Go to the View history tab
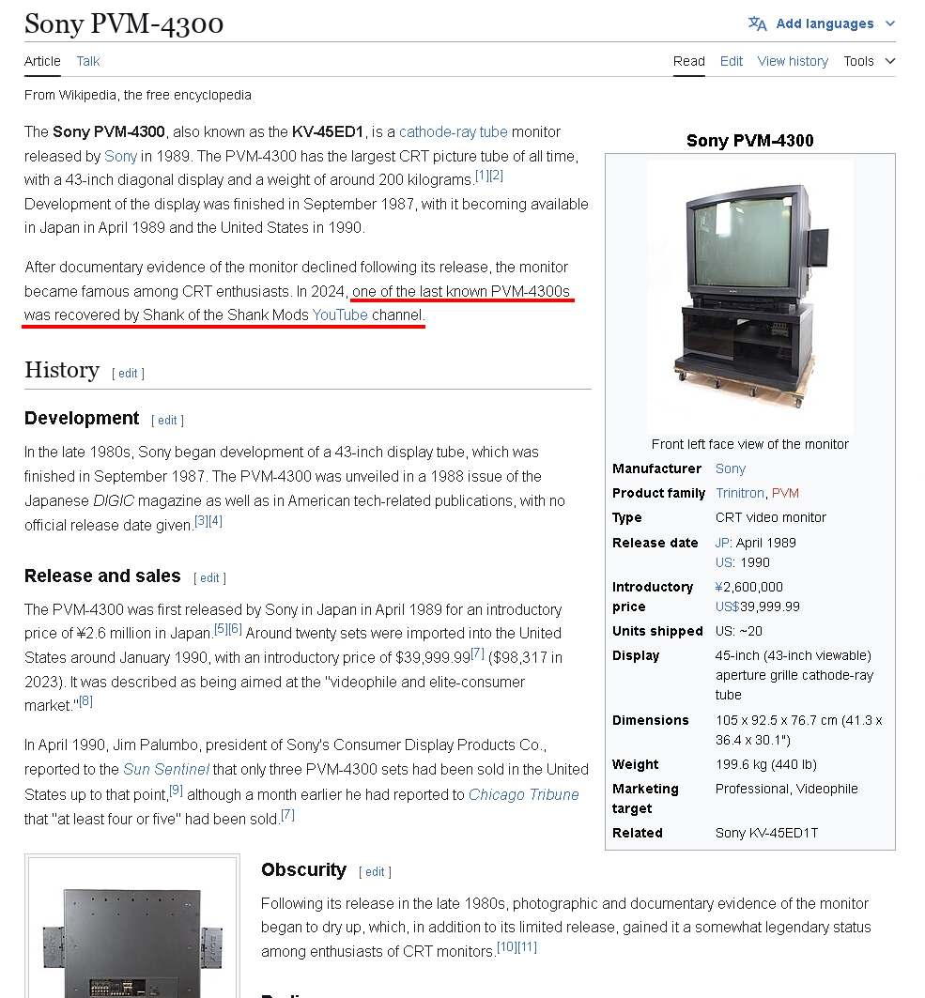This screenshot has width=925, height=998. (x=793, y=61)
